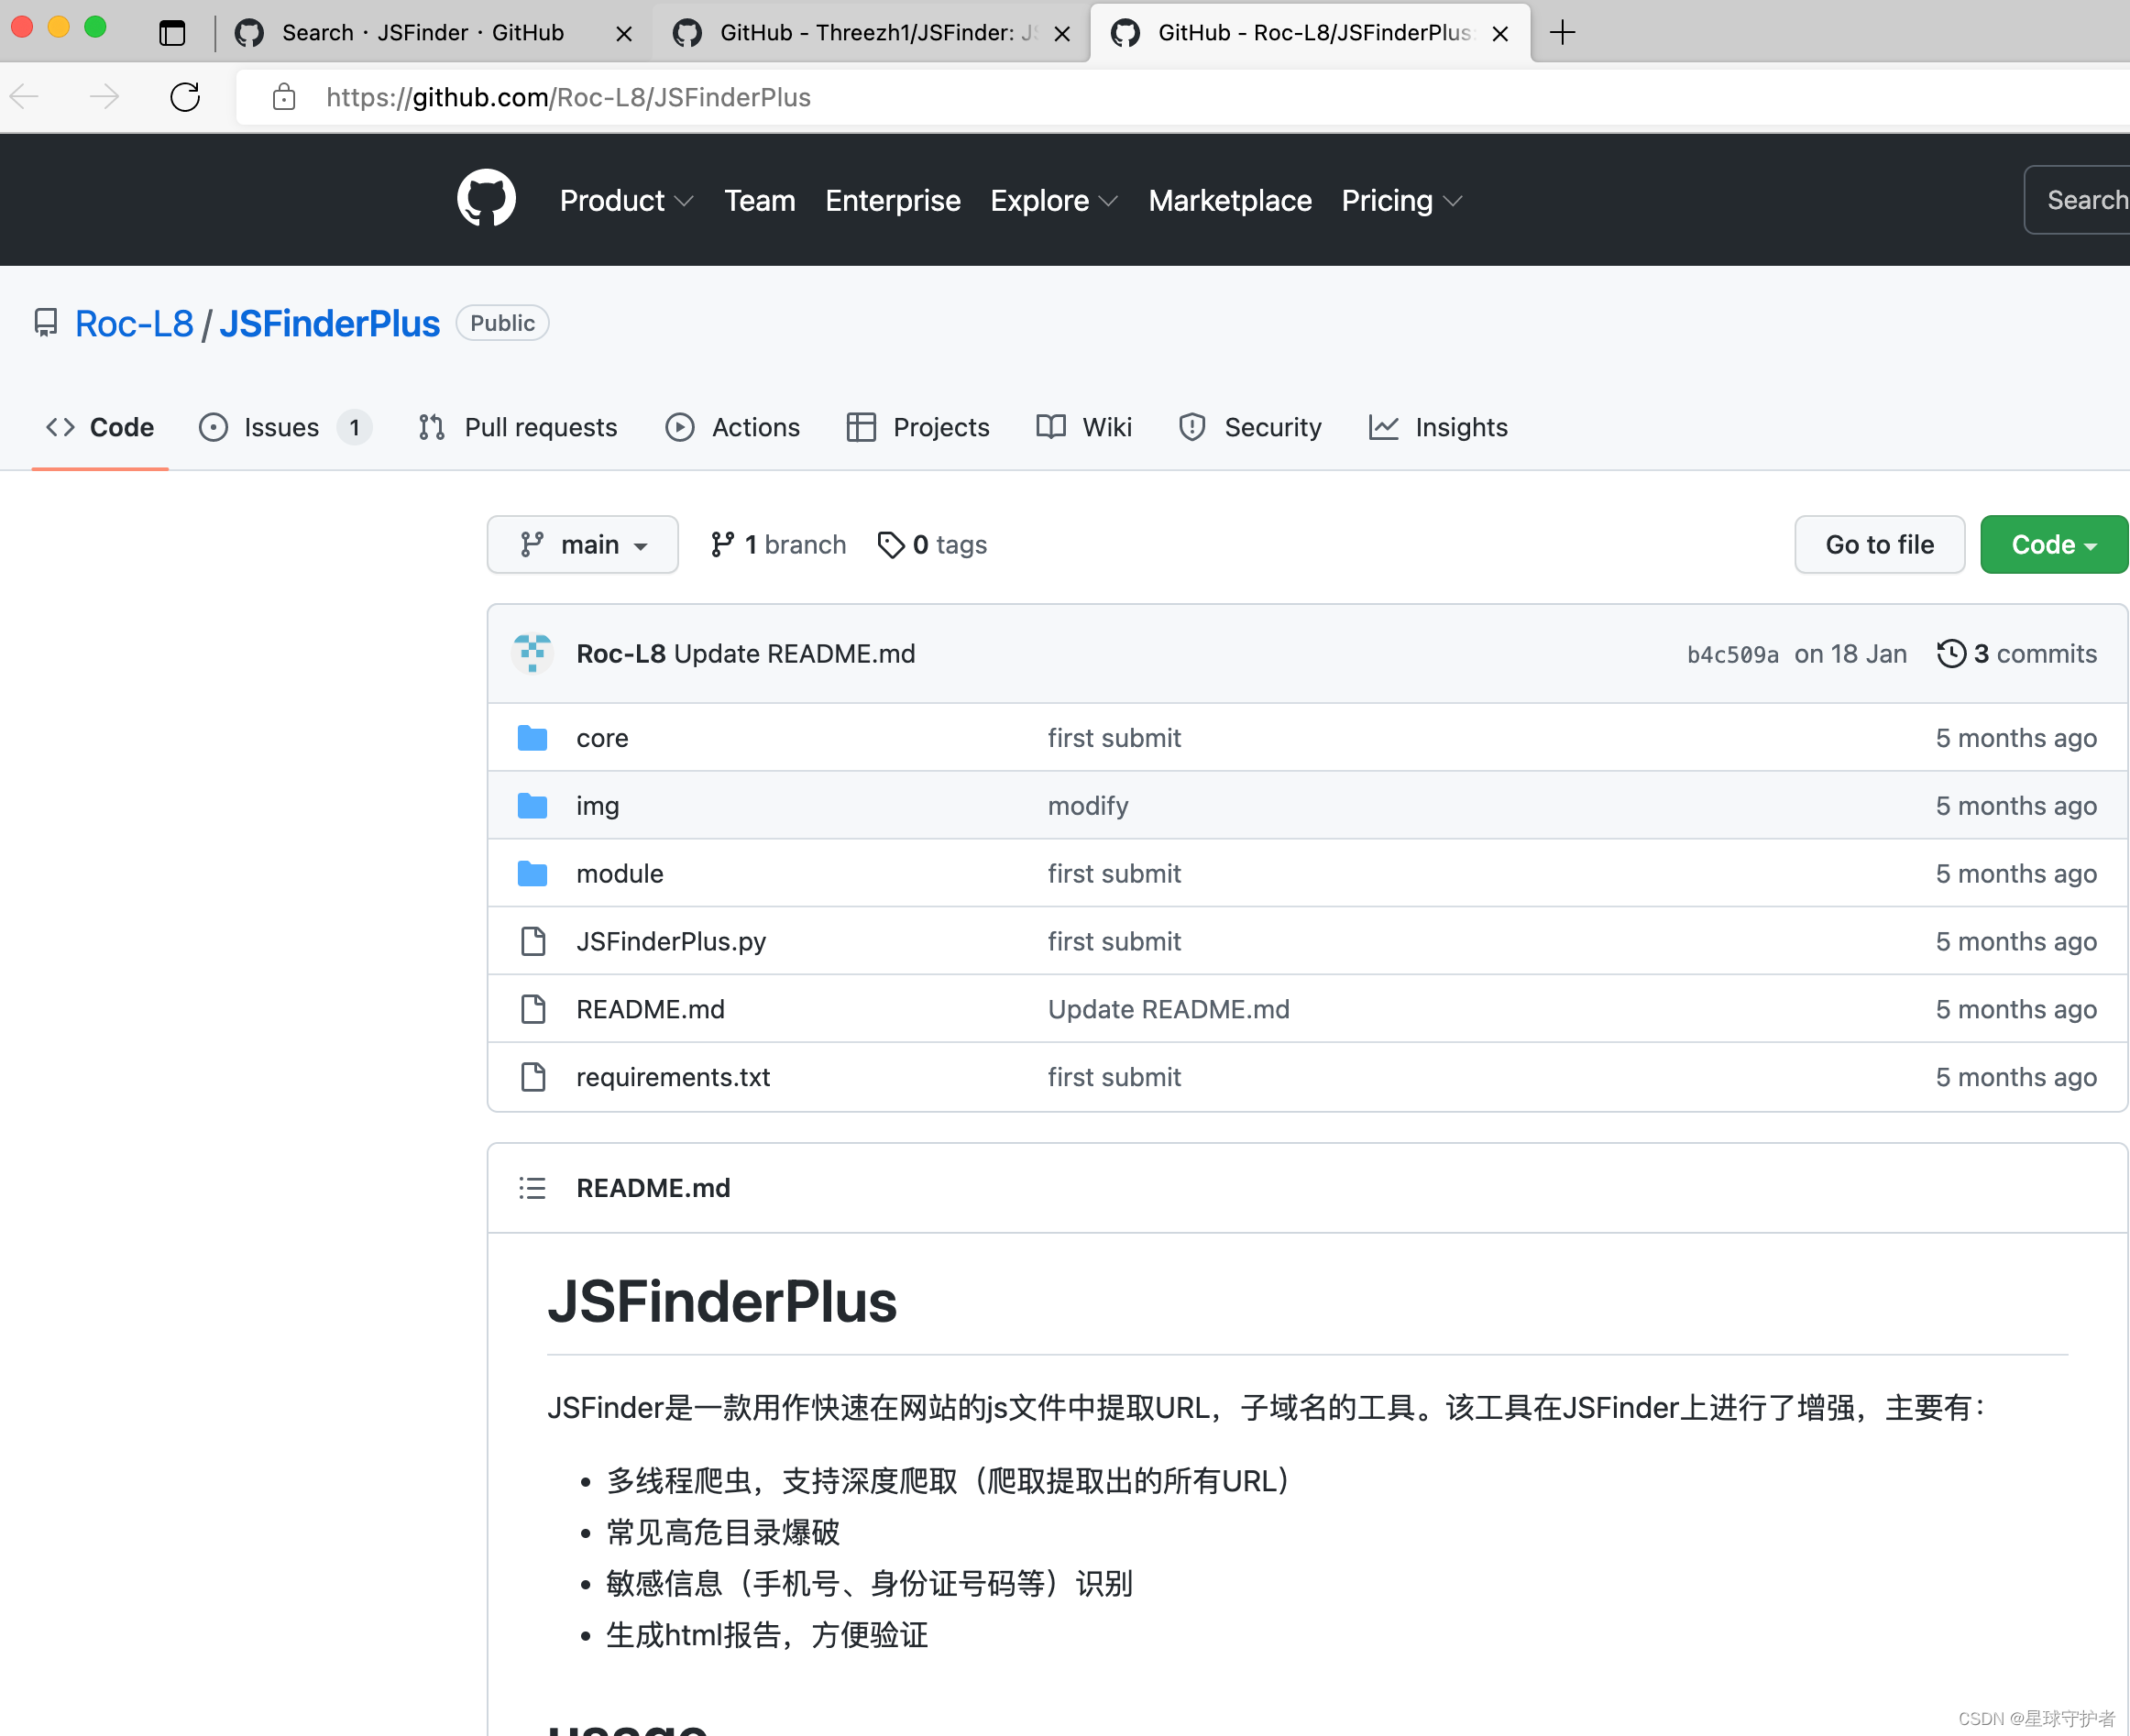The height and width of the screenshot is (1736, 2130).
Task: Click the commits history clock icon
Action: click(x=1951, y=653)
